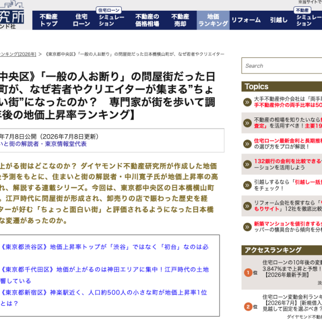Viewport: 322px width, 322px height.
Task: Click the rank 1 badge in アクセスランキング
Action: (248, 273)
